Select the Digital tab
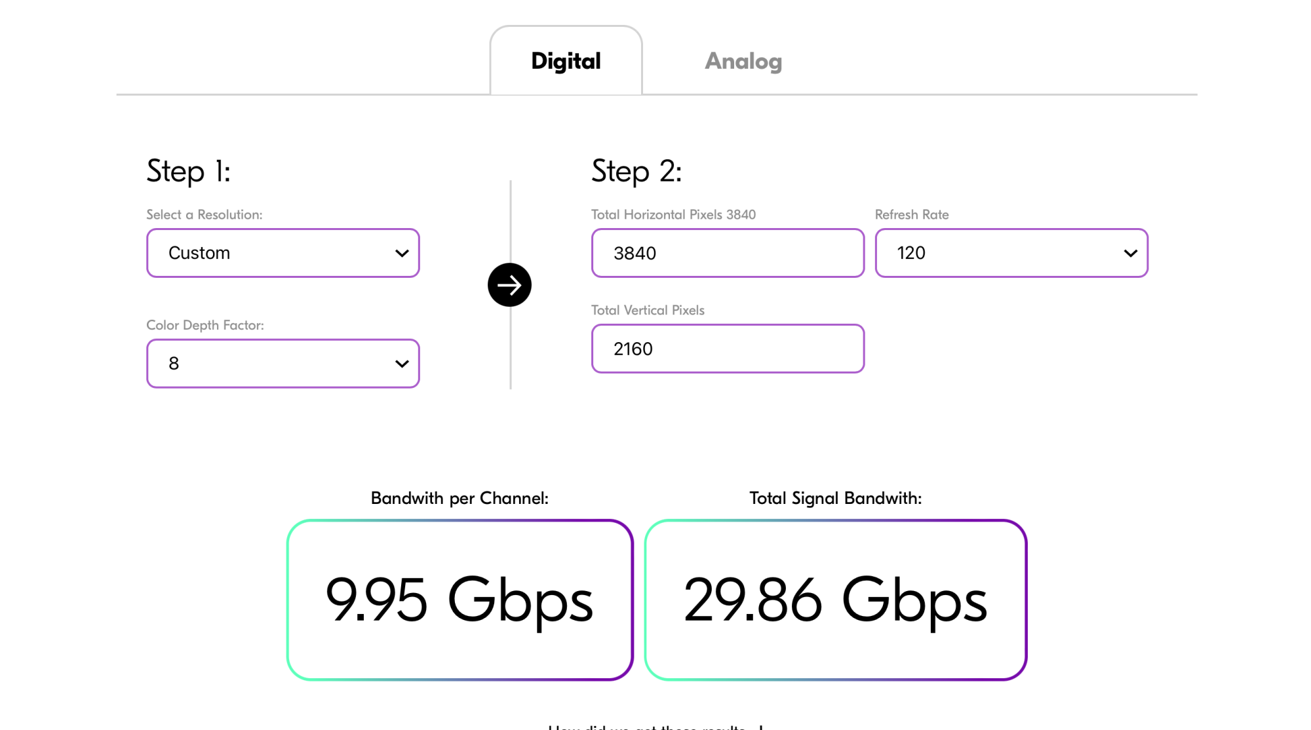The width and height of the screenshot is (1311, 730). click(x=566, y=61)
